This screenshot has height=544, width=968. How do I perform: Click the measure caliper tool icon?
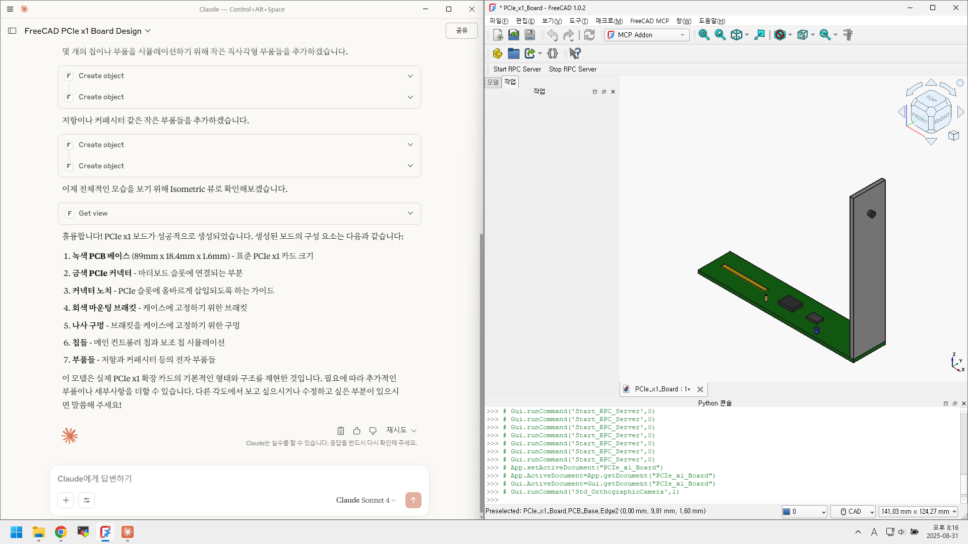coord(848,35)
